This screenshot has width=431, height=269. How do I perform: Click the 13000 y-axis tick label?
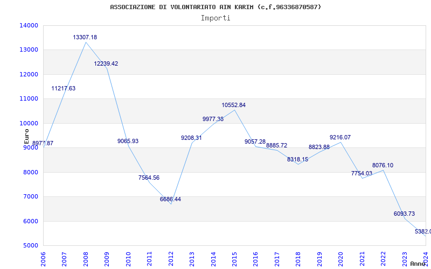pyautogui.click(x=29, y=50)
